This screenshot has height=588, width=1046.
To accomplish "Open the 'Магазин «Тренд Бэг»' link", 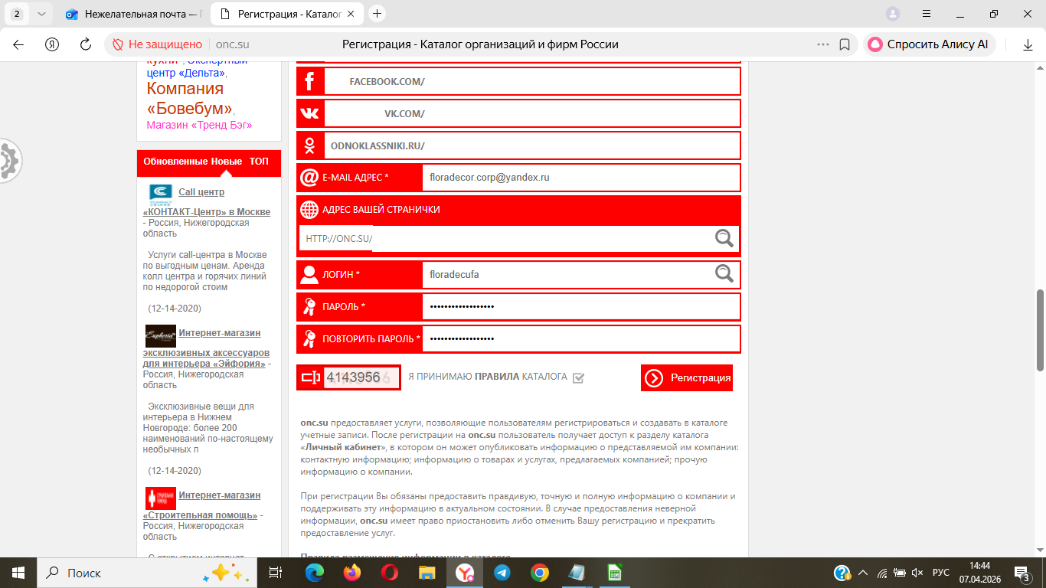I will [x=199, y=125].
